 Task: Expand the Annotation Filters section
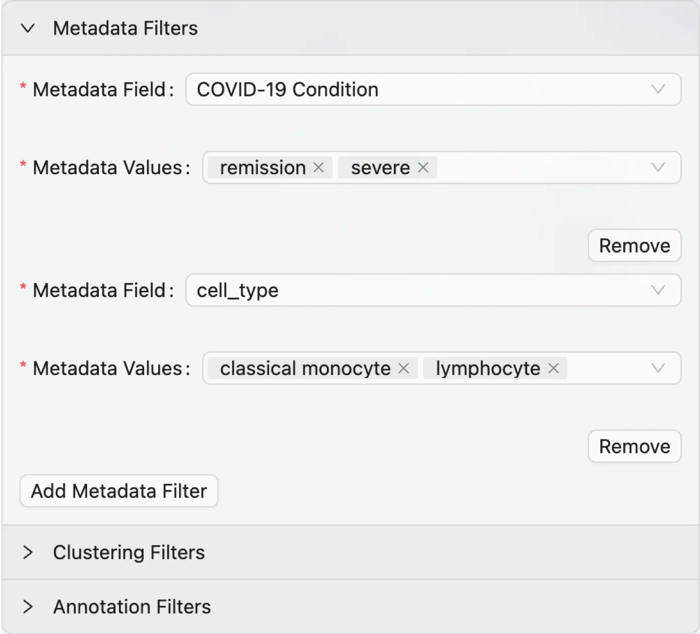28,606
